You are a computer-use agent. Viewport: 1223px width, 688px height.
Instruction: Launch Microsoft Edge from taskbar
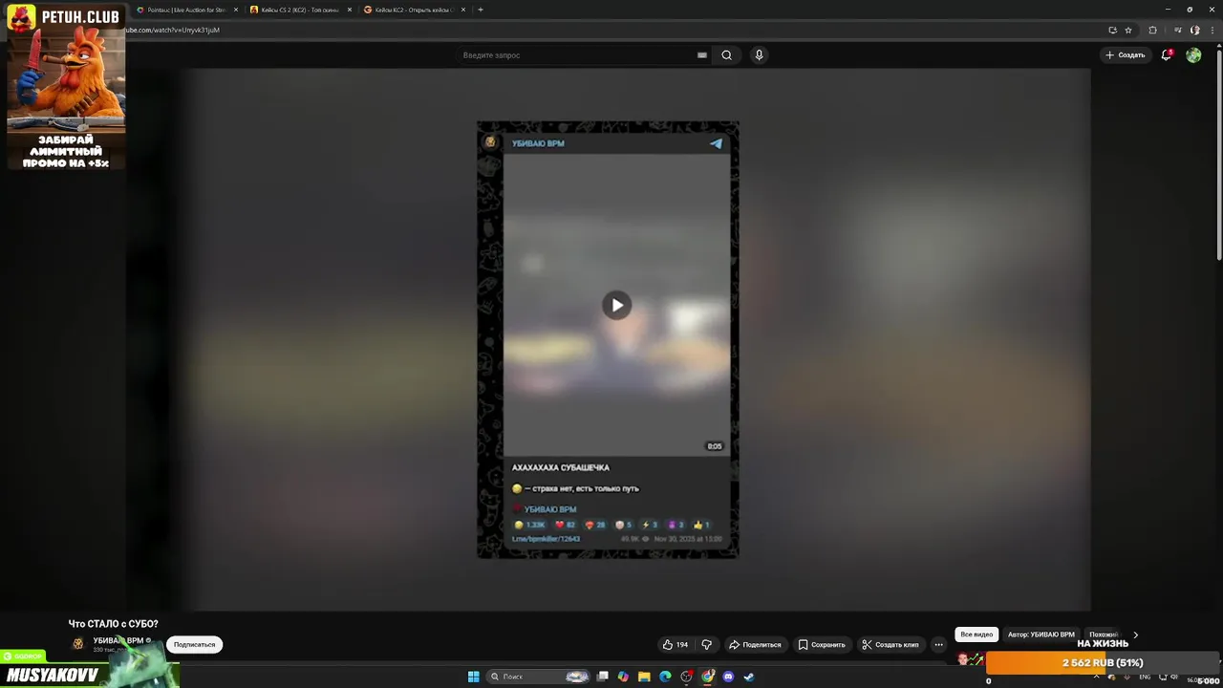coord(666,677)
